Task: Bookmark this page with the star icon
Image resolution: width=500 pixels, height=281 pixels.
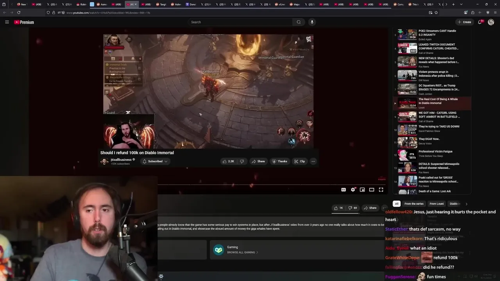Action: 436,12
